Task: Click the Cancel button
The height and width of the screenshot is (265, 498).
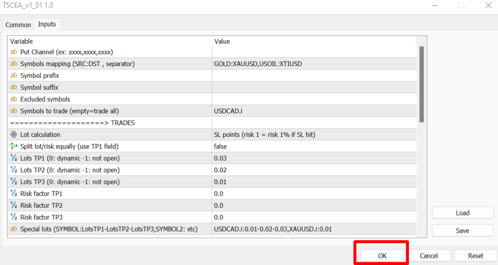Action: tap(428, 256)
